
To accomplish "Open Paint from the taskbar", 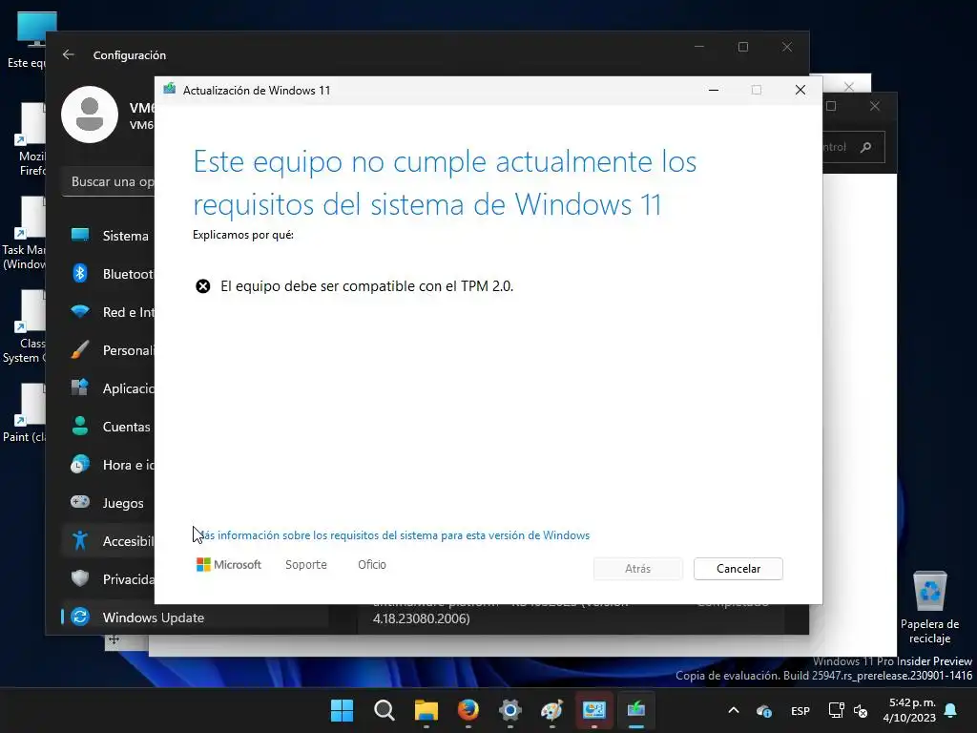I will 552,710.
